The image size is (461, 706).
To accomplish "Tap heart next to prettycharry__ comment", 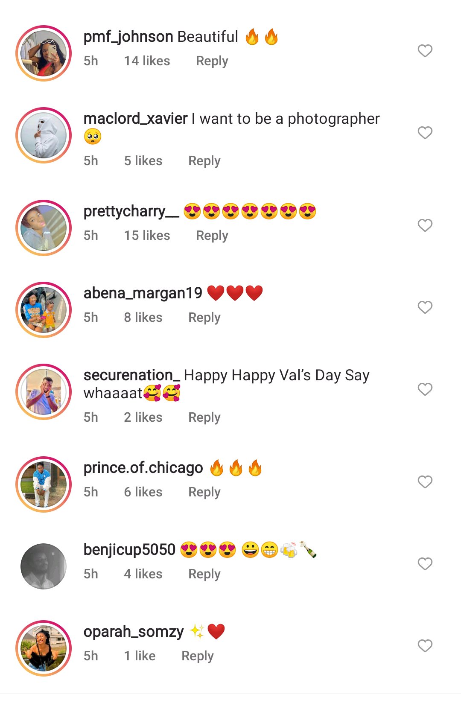I will pos(425,225).
